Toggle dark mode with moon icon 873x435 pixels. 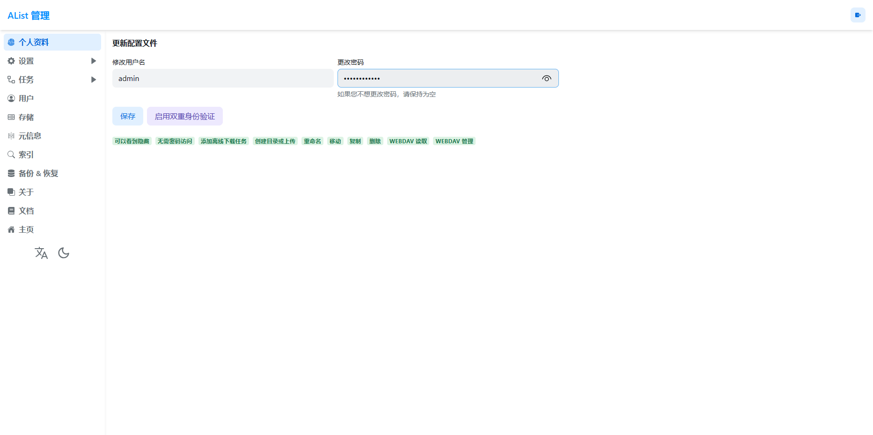64,253
